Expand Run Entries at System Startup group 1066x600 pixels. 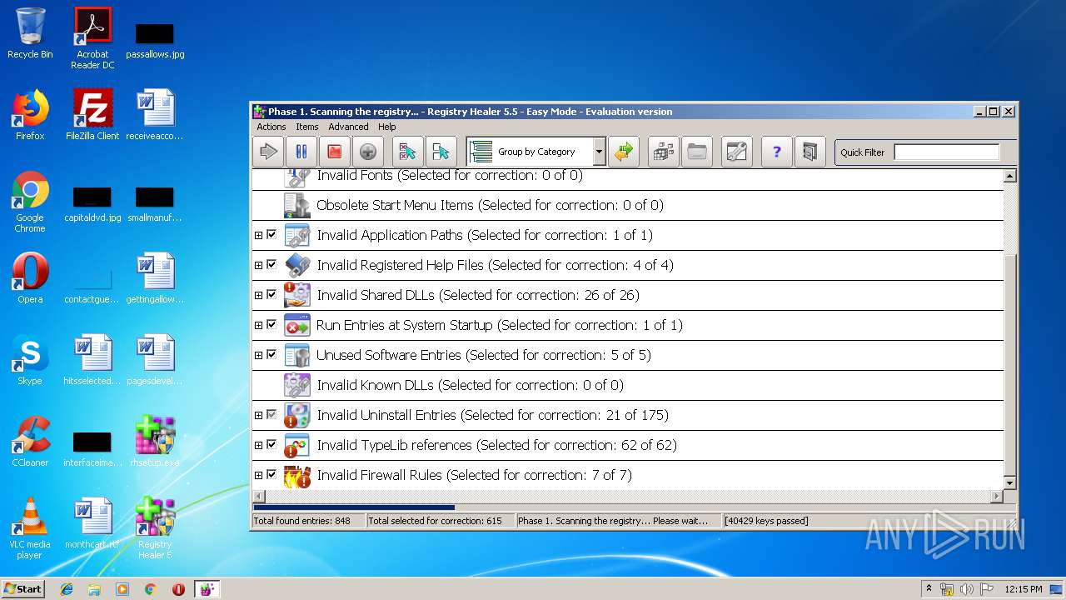pos(258,325)
